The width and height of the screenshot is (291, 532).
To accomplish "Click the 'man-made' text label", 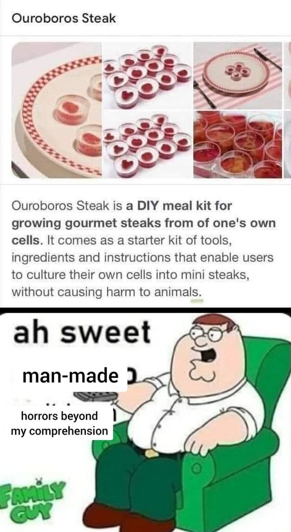I will click(x=71, y=376).
